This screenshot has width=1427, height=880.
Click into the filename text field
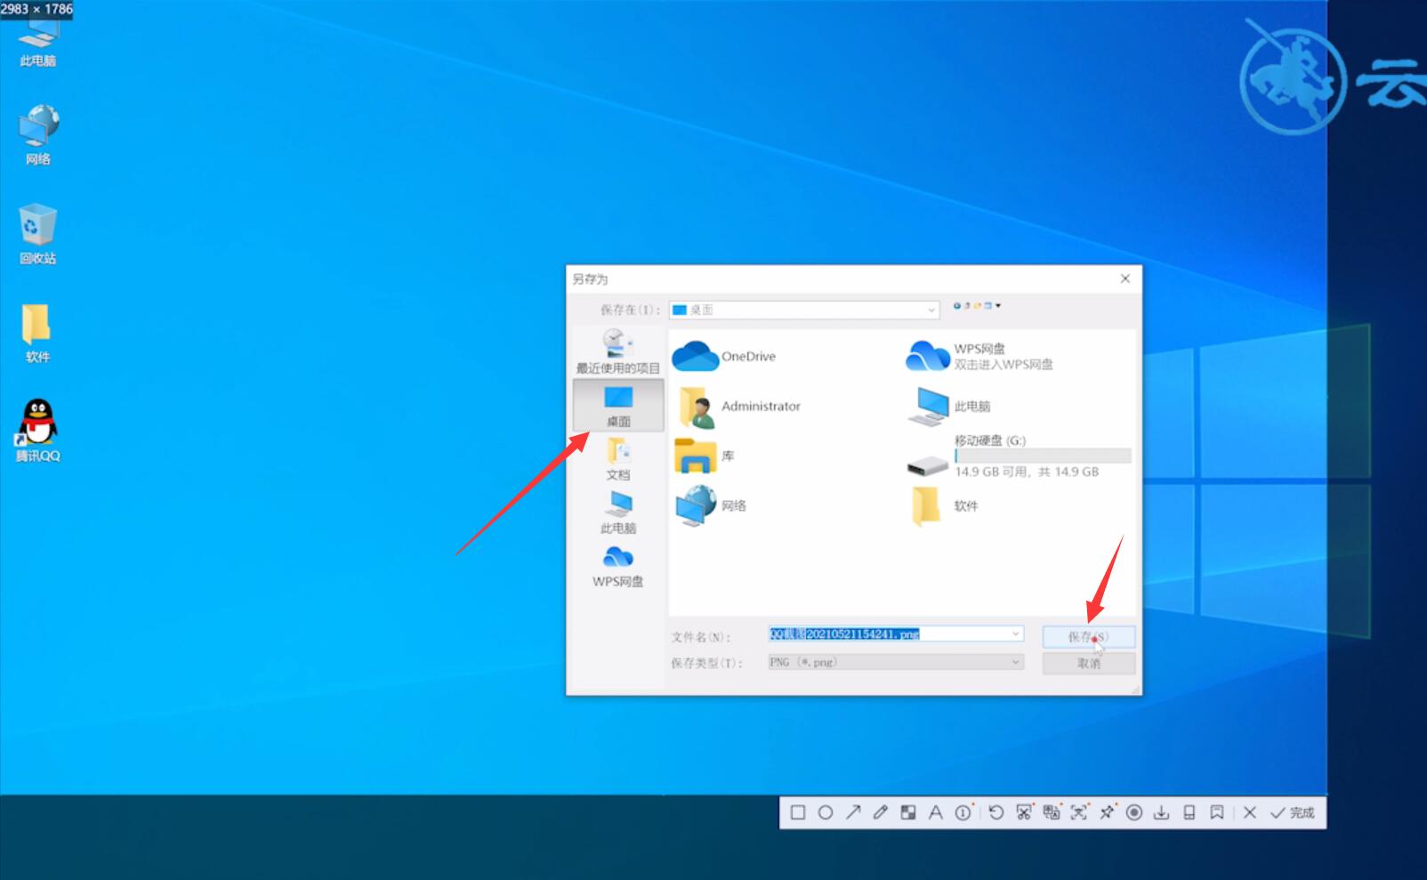[x=896, y=634]
